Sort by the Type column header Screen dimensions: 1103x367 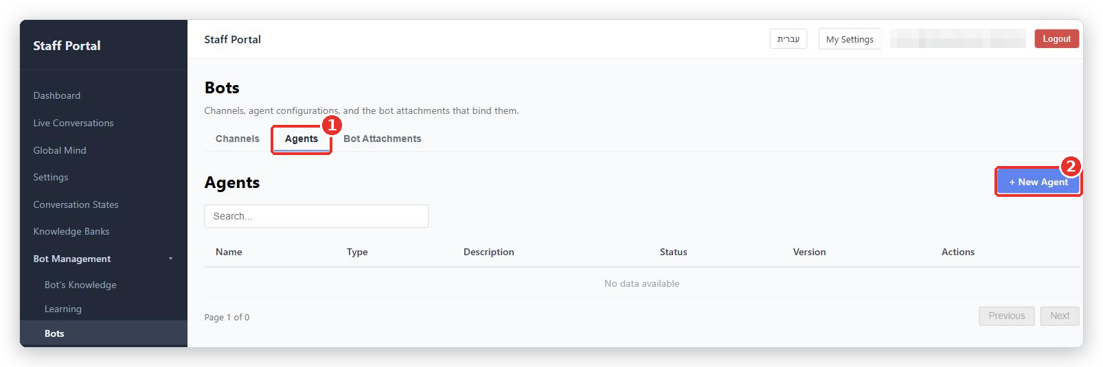click(357, 252)
